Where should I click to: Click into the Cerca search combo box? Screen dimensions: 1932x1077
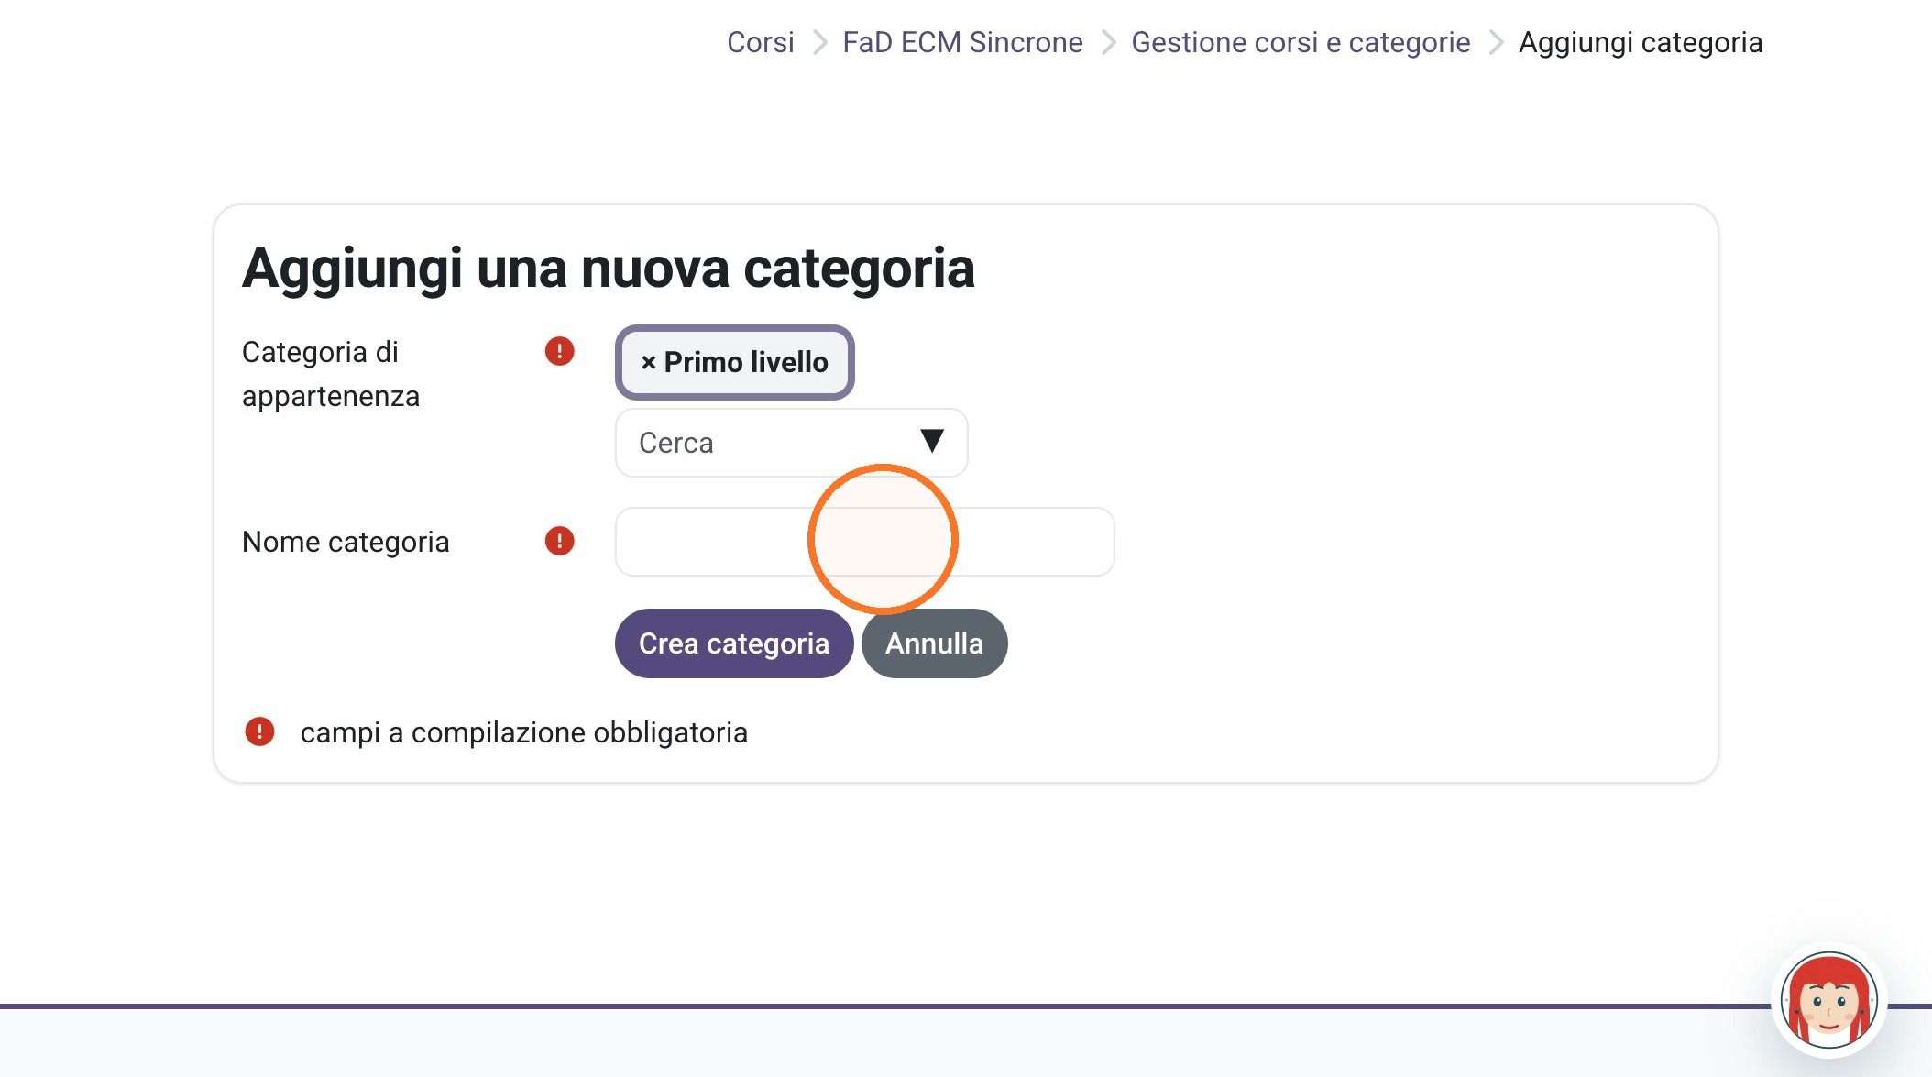(791, 443)
